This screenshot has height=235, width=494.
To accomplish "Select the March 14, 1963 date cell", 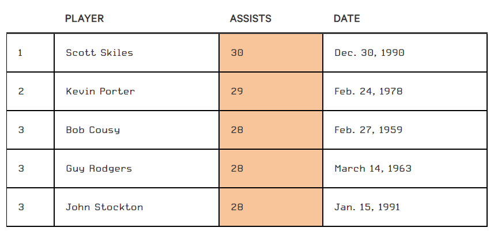I will [x=373, y=169].
